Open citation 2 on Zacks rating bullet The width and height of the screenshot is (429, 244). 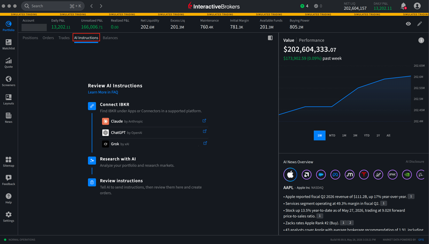[x=350, y=222]
